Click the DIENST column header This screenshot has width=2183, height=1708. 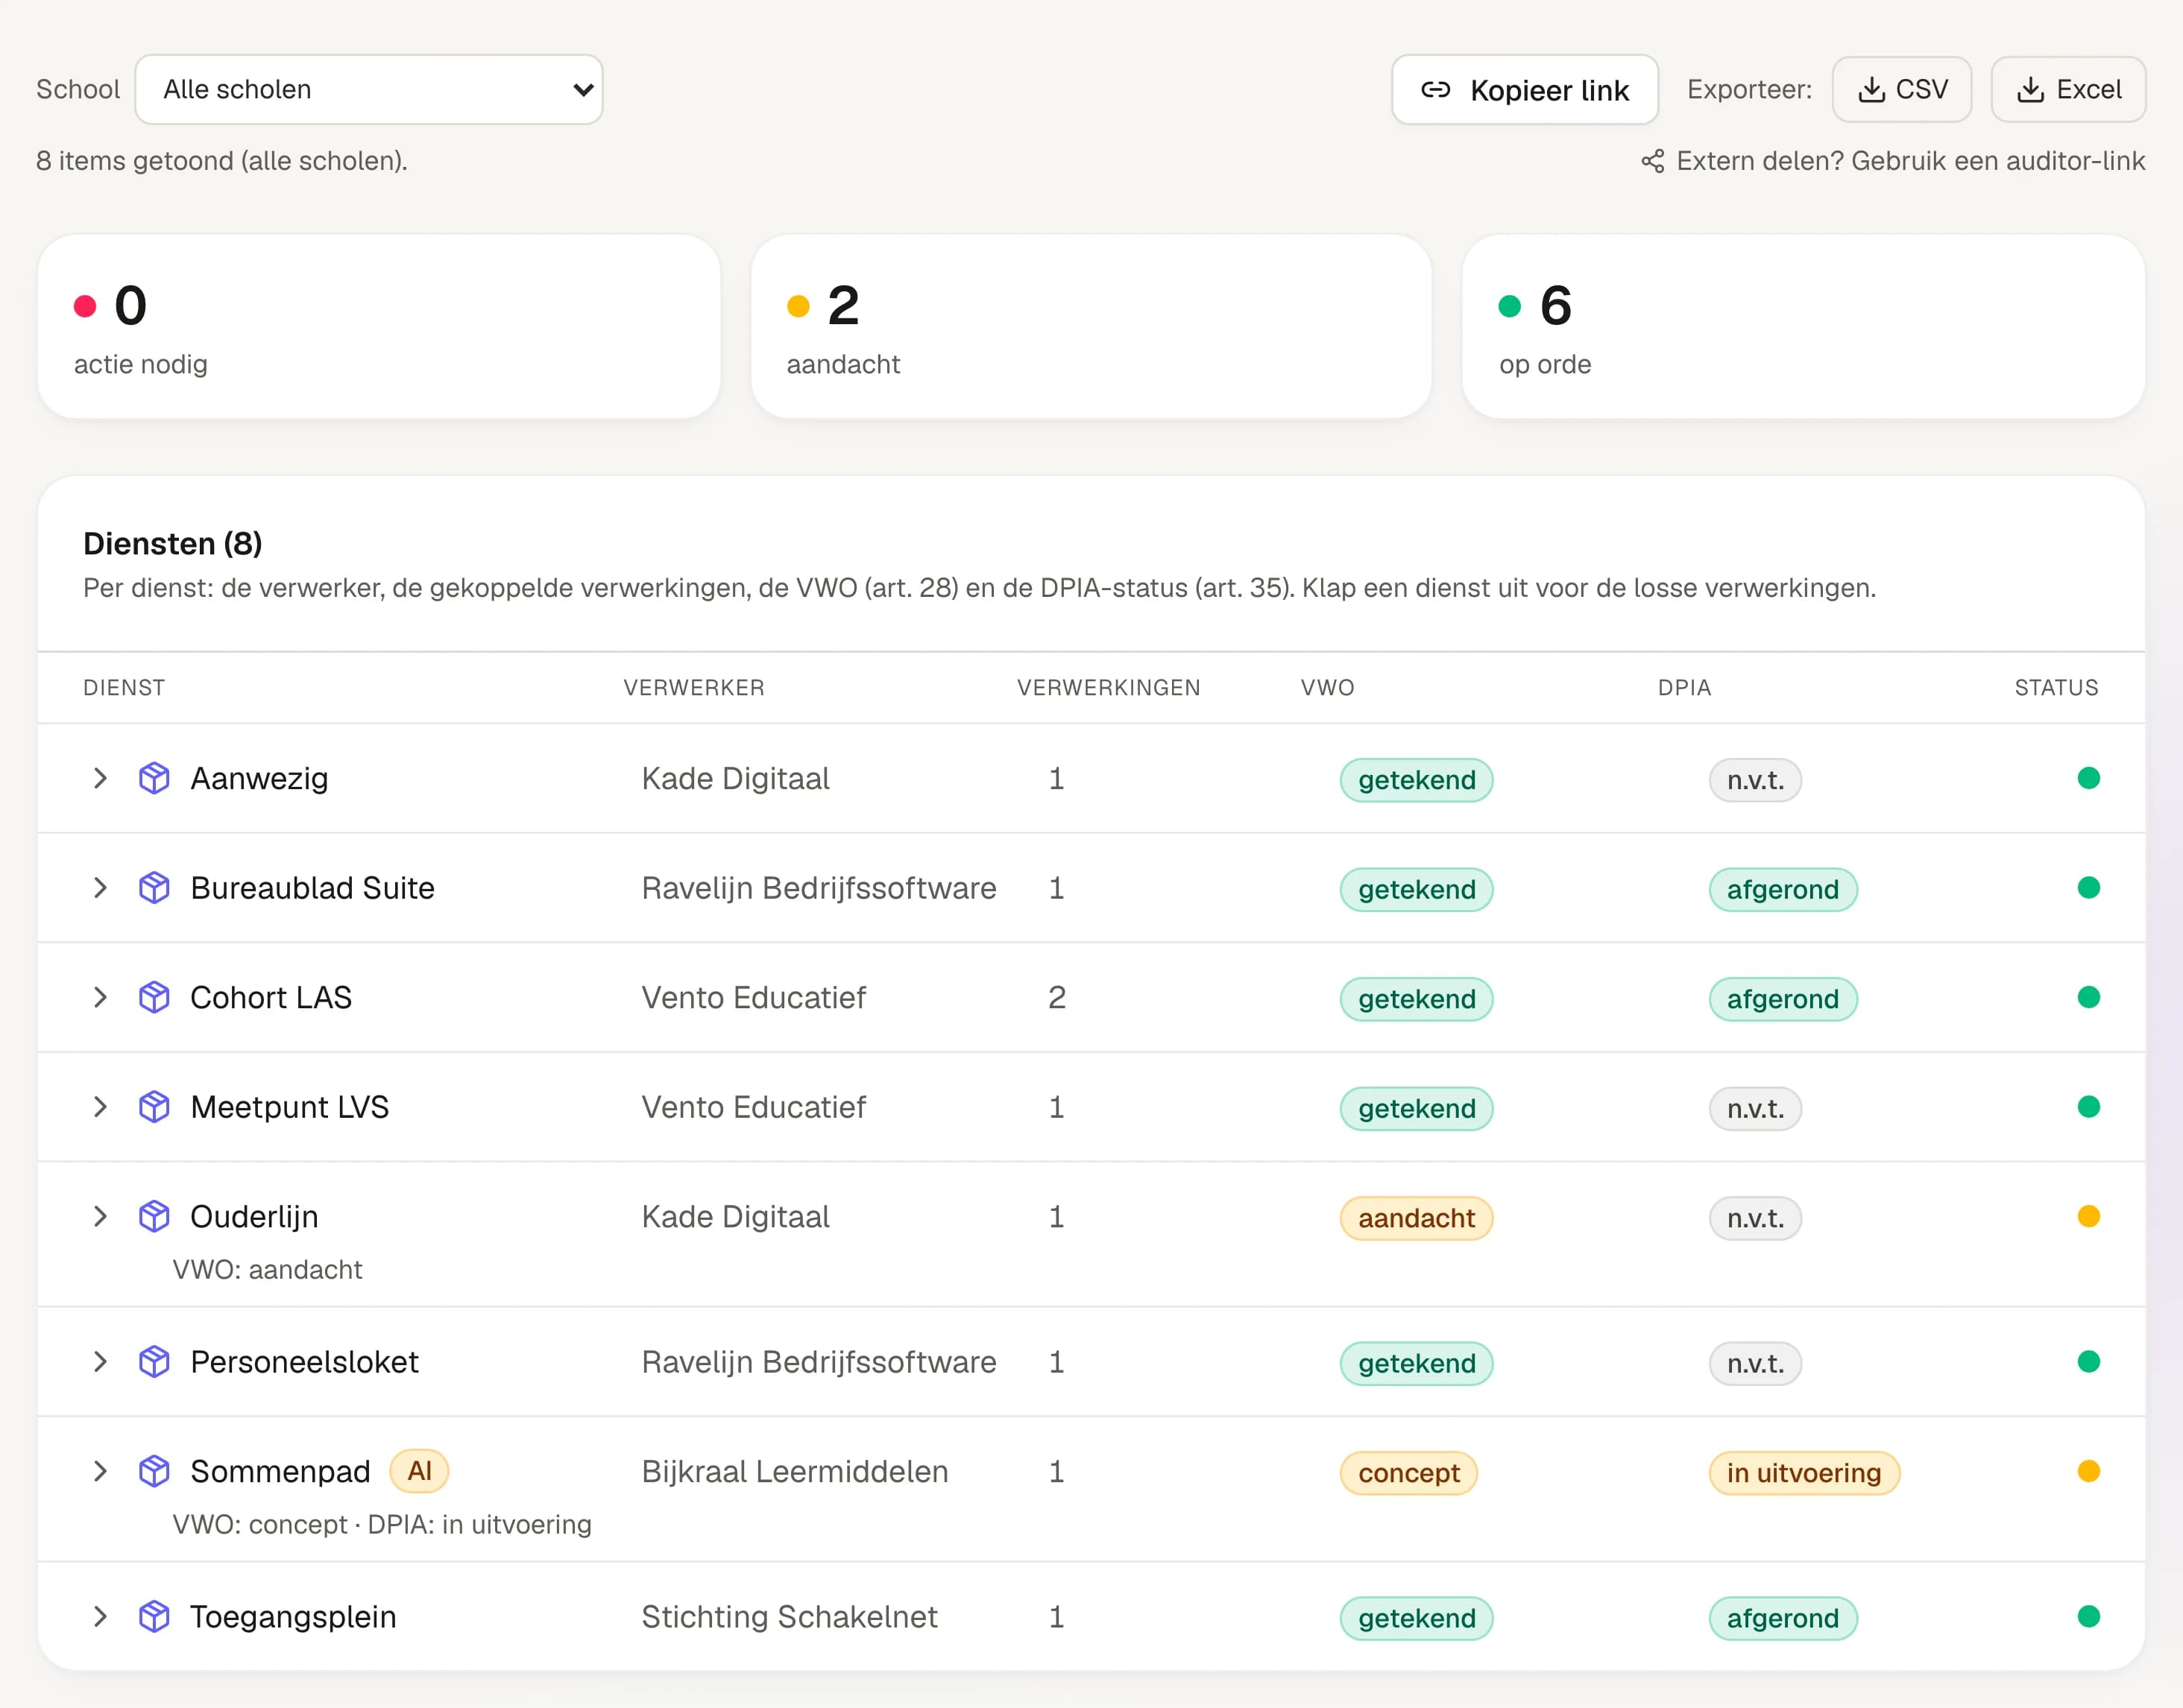tap(124, 688)
